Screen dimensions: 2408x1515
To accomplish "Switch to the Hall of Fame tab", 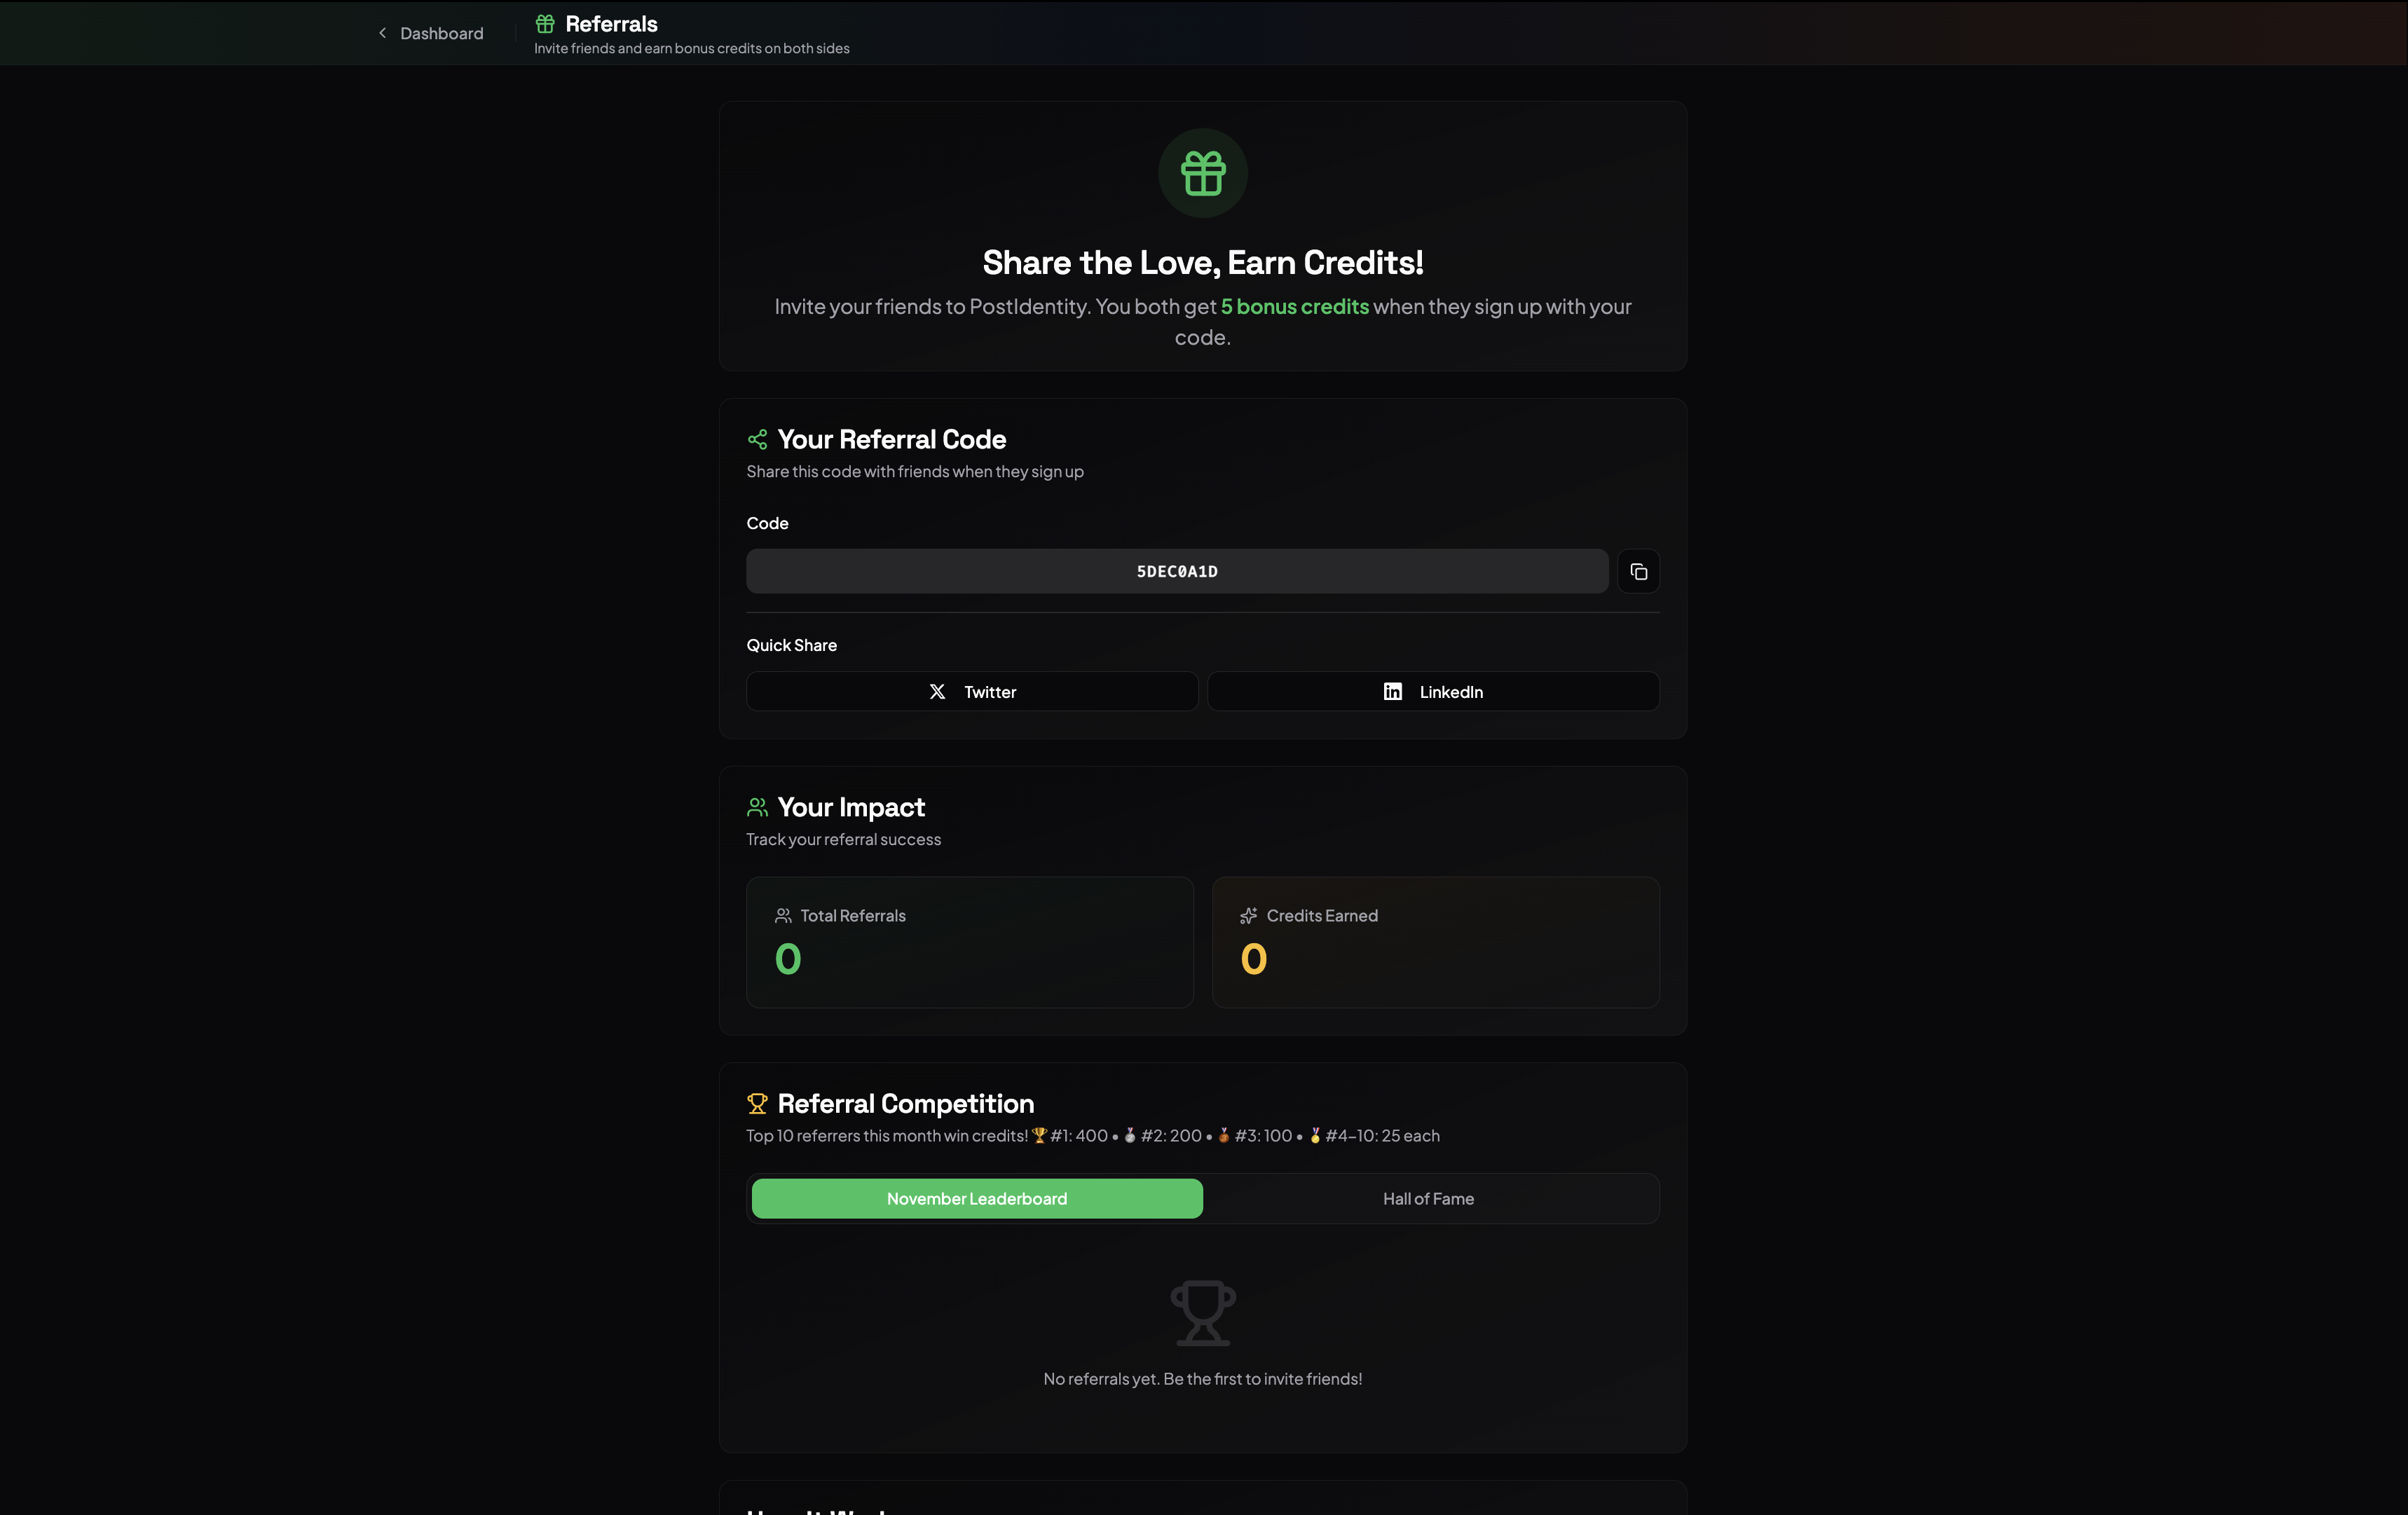I will click(x=1428, y=1198).
